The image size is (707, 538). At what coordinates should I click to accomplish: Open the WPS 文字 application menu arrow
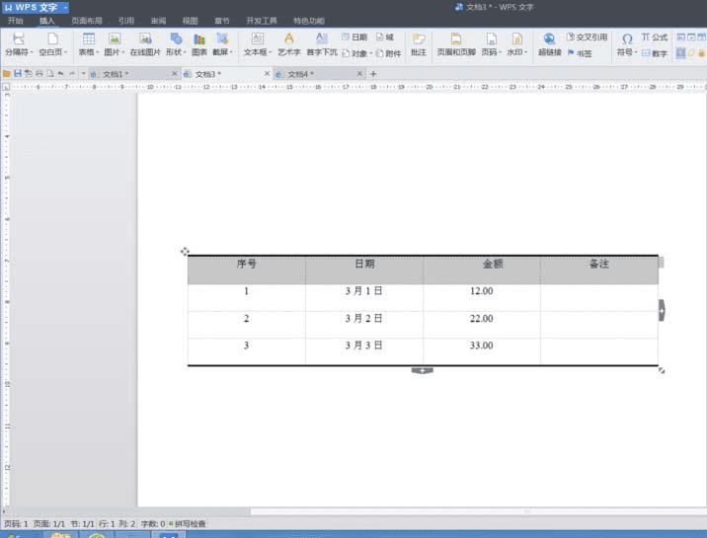point(65,7)
